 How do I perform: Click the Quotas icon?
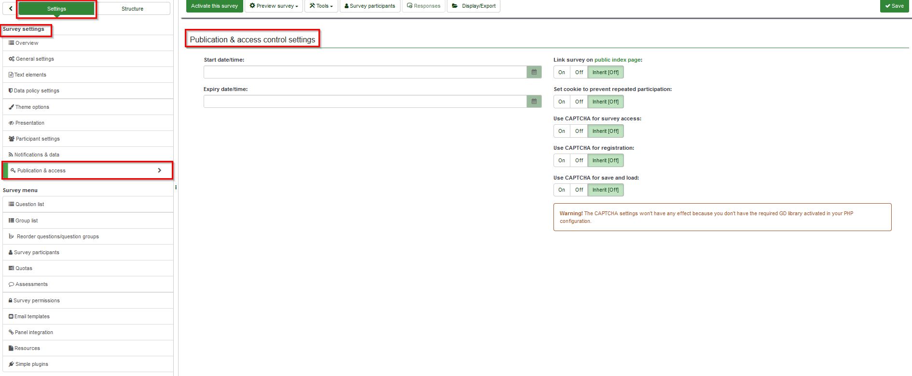pos(11,268)
